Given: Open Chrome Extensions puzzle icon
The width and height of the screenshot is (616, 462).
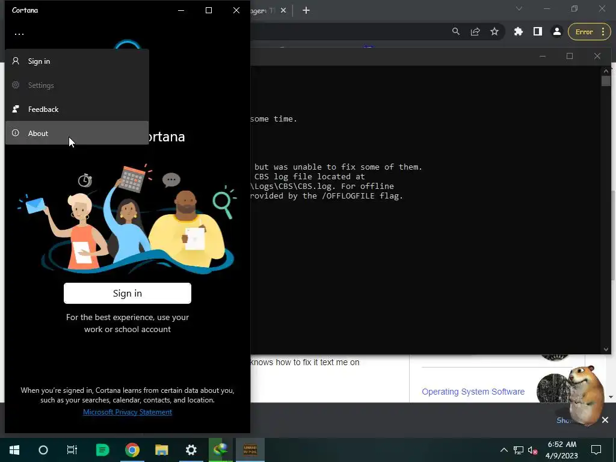Looking at the screenshot, I should (519, 31).
